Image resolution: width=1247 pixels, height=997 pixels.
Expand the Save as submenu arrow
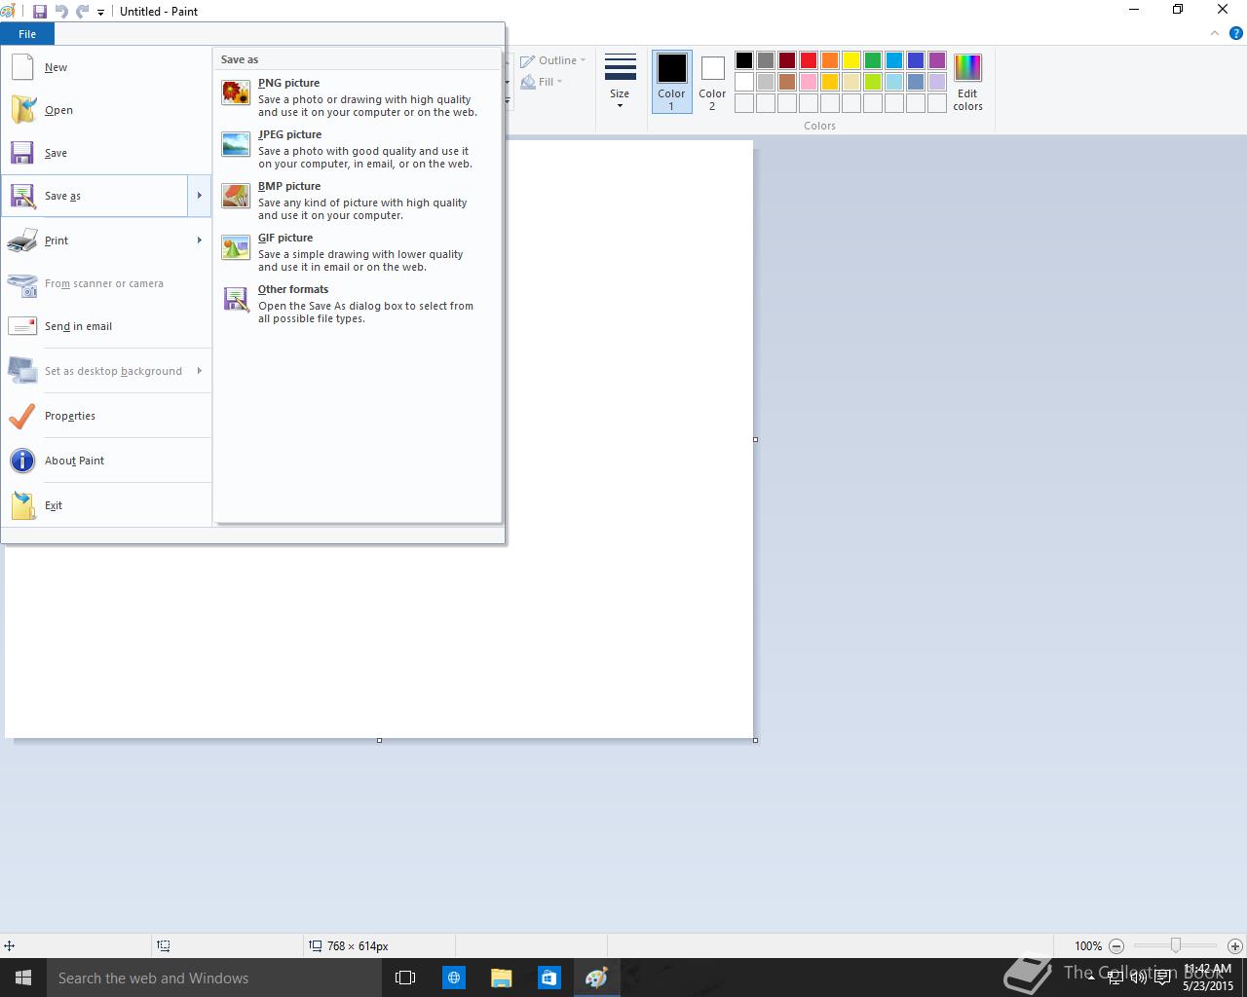coord(199,196)
